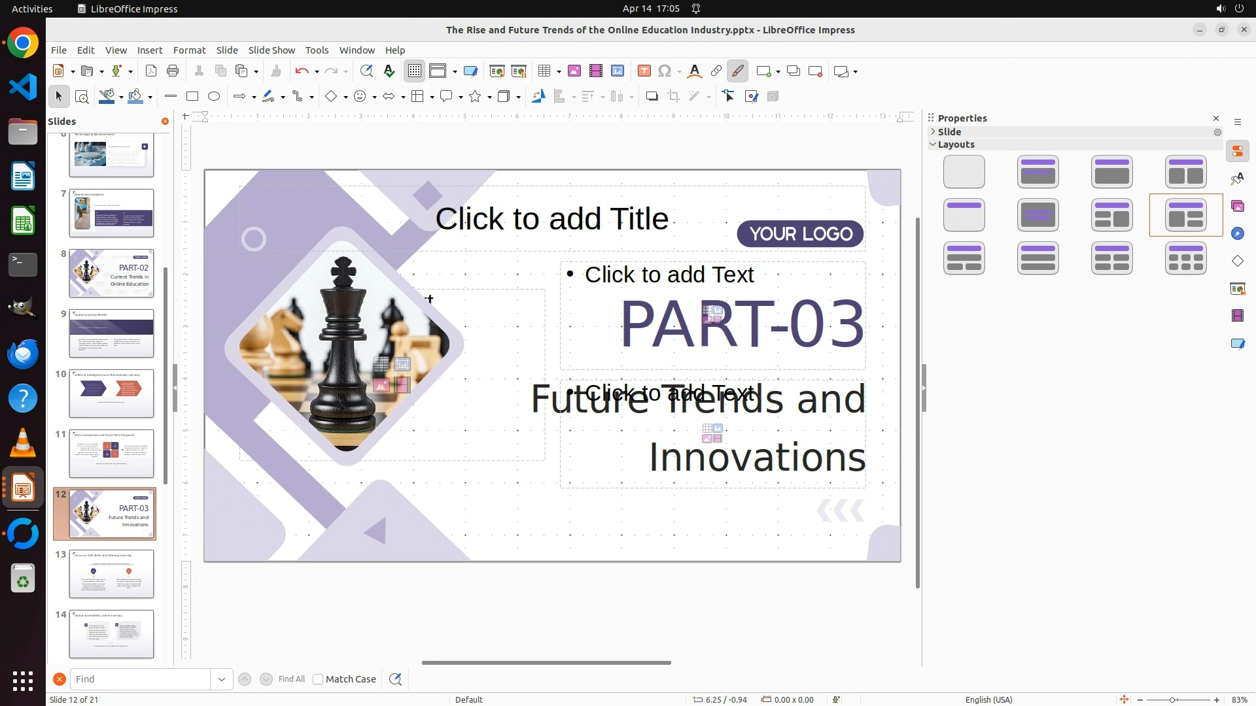Viewport: 1256px width, 706px height.
Task: Insert an image from the toolbar
Action: (x=574, y=71)
